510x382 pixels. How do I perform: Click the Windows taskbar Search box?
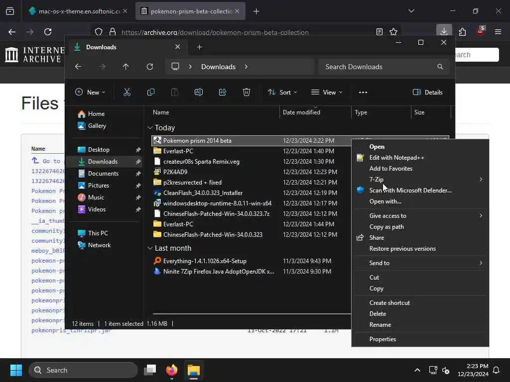point(83,370)
